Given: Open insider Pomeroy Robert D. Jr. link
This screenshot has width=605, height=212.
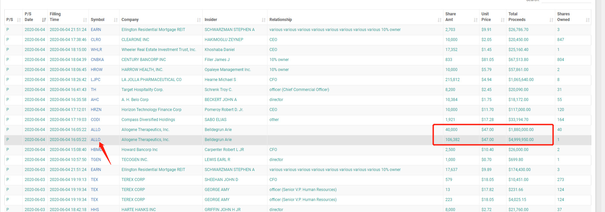Looking at the screenshot, I should point(224,110).
